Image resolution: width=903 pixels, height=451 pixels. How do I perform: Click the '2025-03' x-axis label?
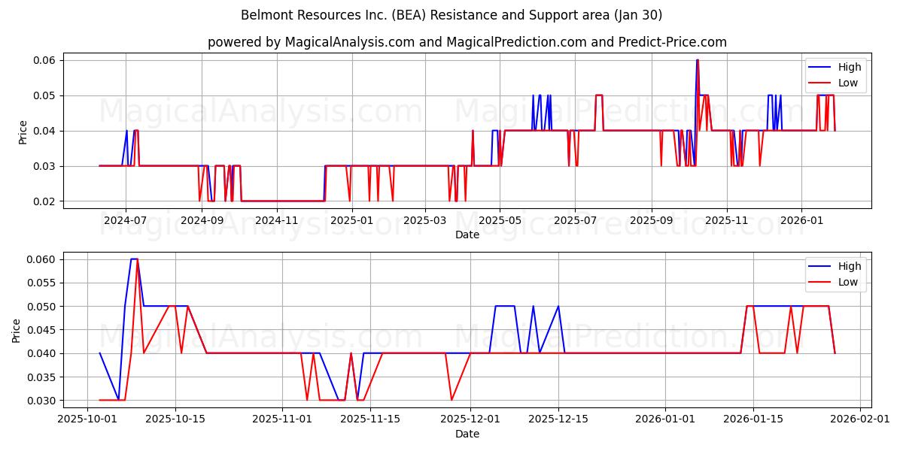click(425, 221)
